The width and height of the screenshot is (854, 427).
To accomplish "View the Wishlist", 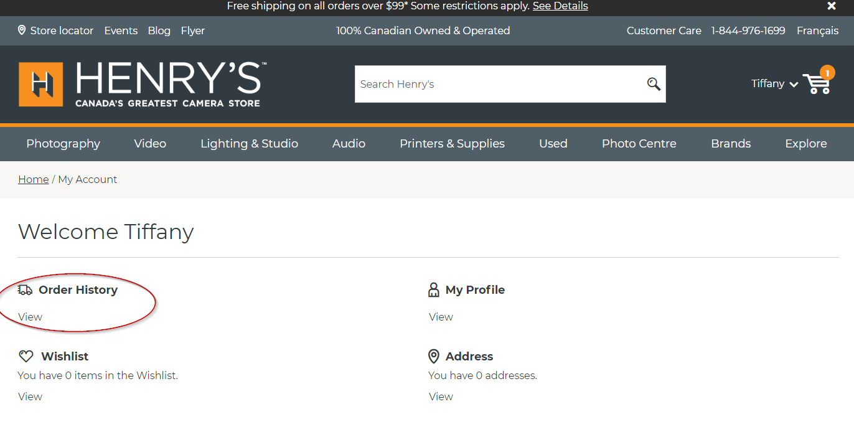I will [30, 396].
